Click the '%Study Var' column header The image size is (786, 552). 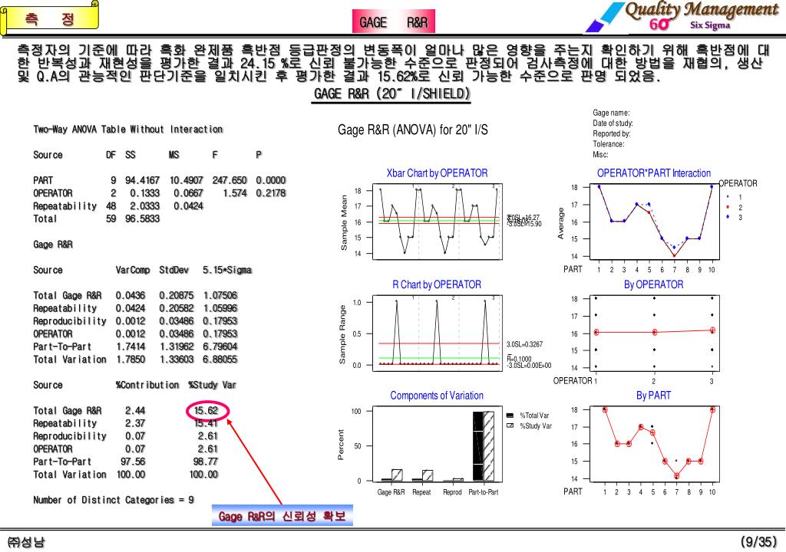pos(212,385)
